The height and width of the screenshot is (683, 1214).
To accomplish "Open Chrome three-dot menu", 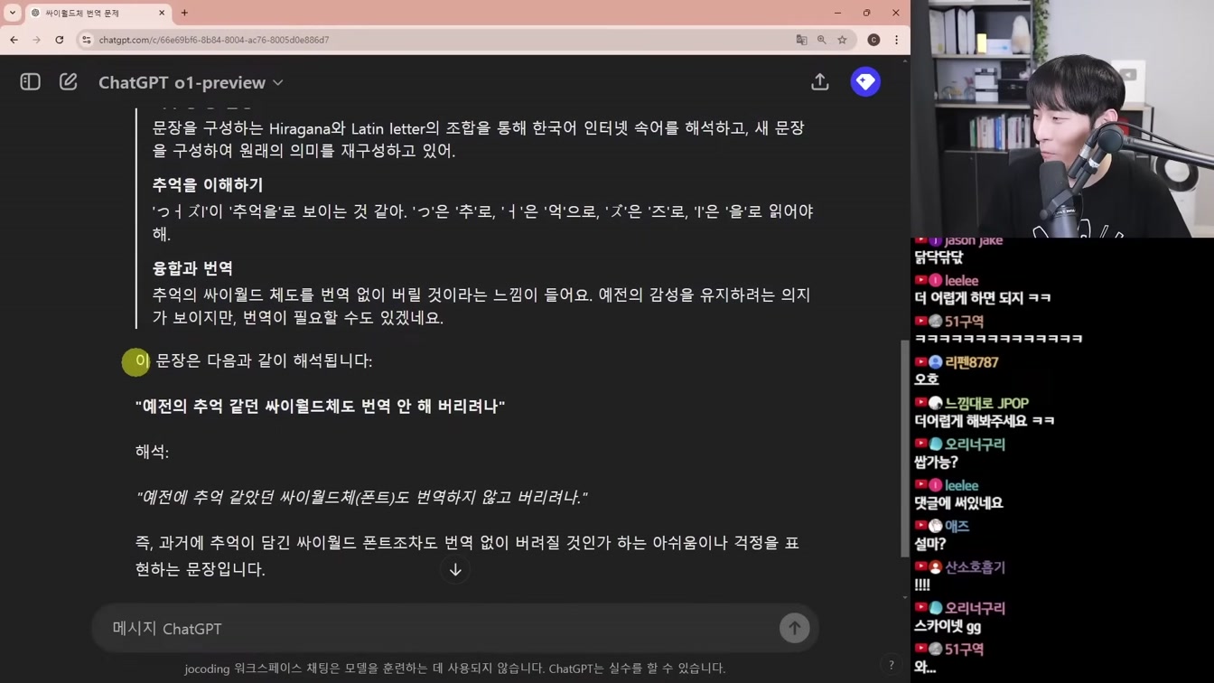I will coord(896,40).
